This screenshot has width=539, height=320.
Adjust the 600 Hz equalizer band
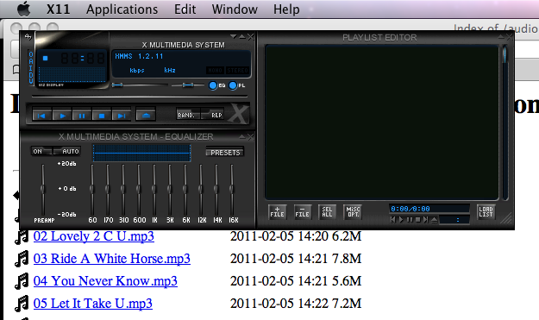point(139,189)
